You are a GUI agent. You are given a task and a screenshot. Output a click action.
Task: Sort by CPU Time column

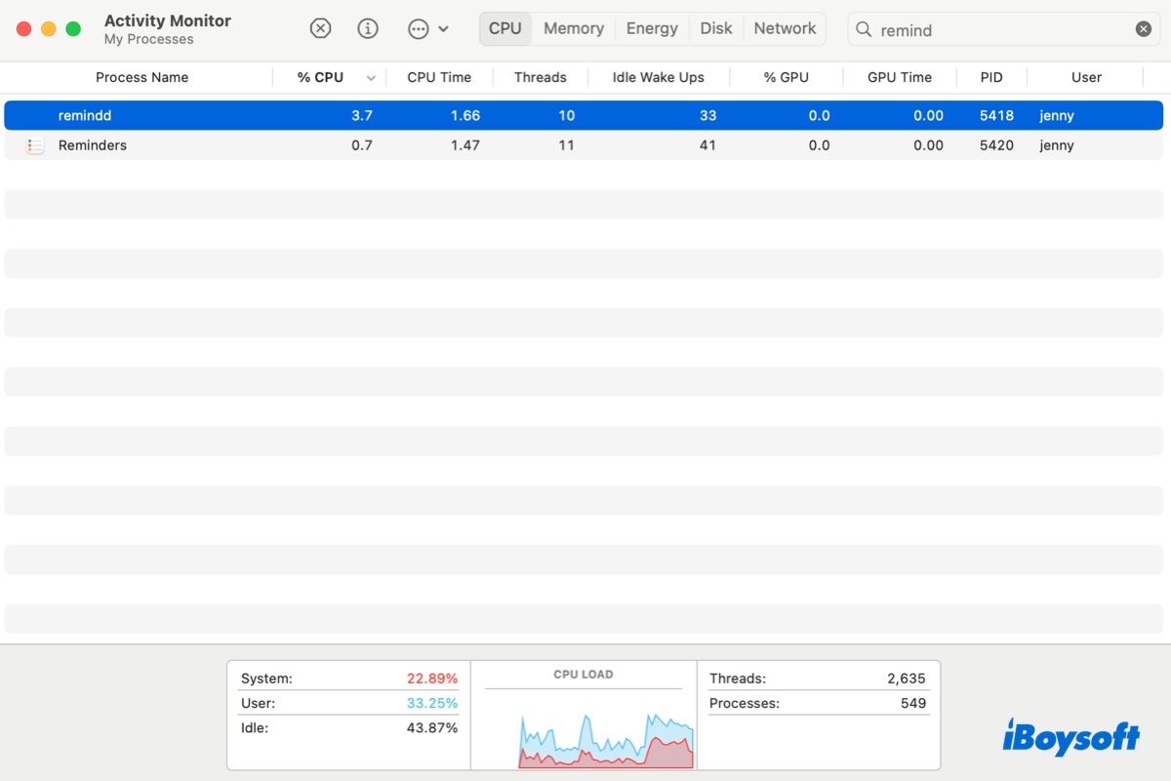point(439,77)
